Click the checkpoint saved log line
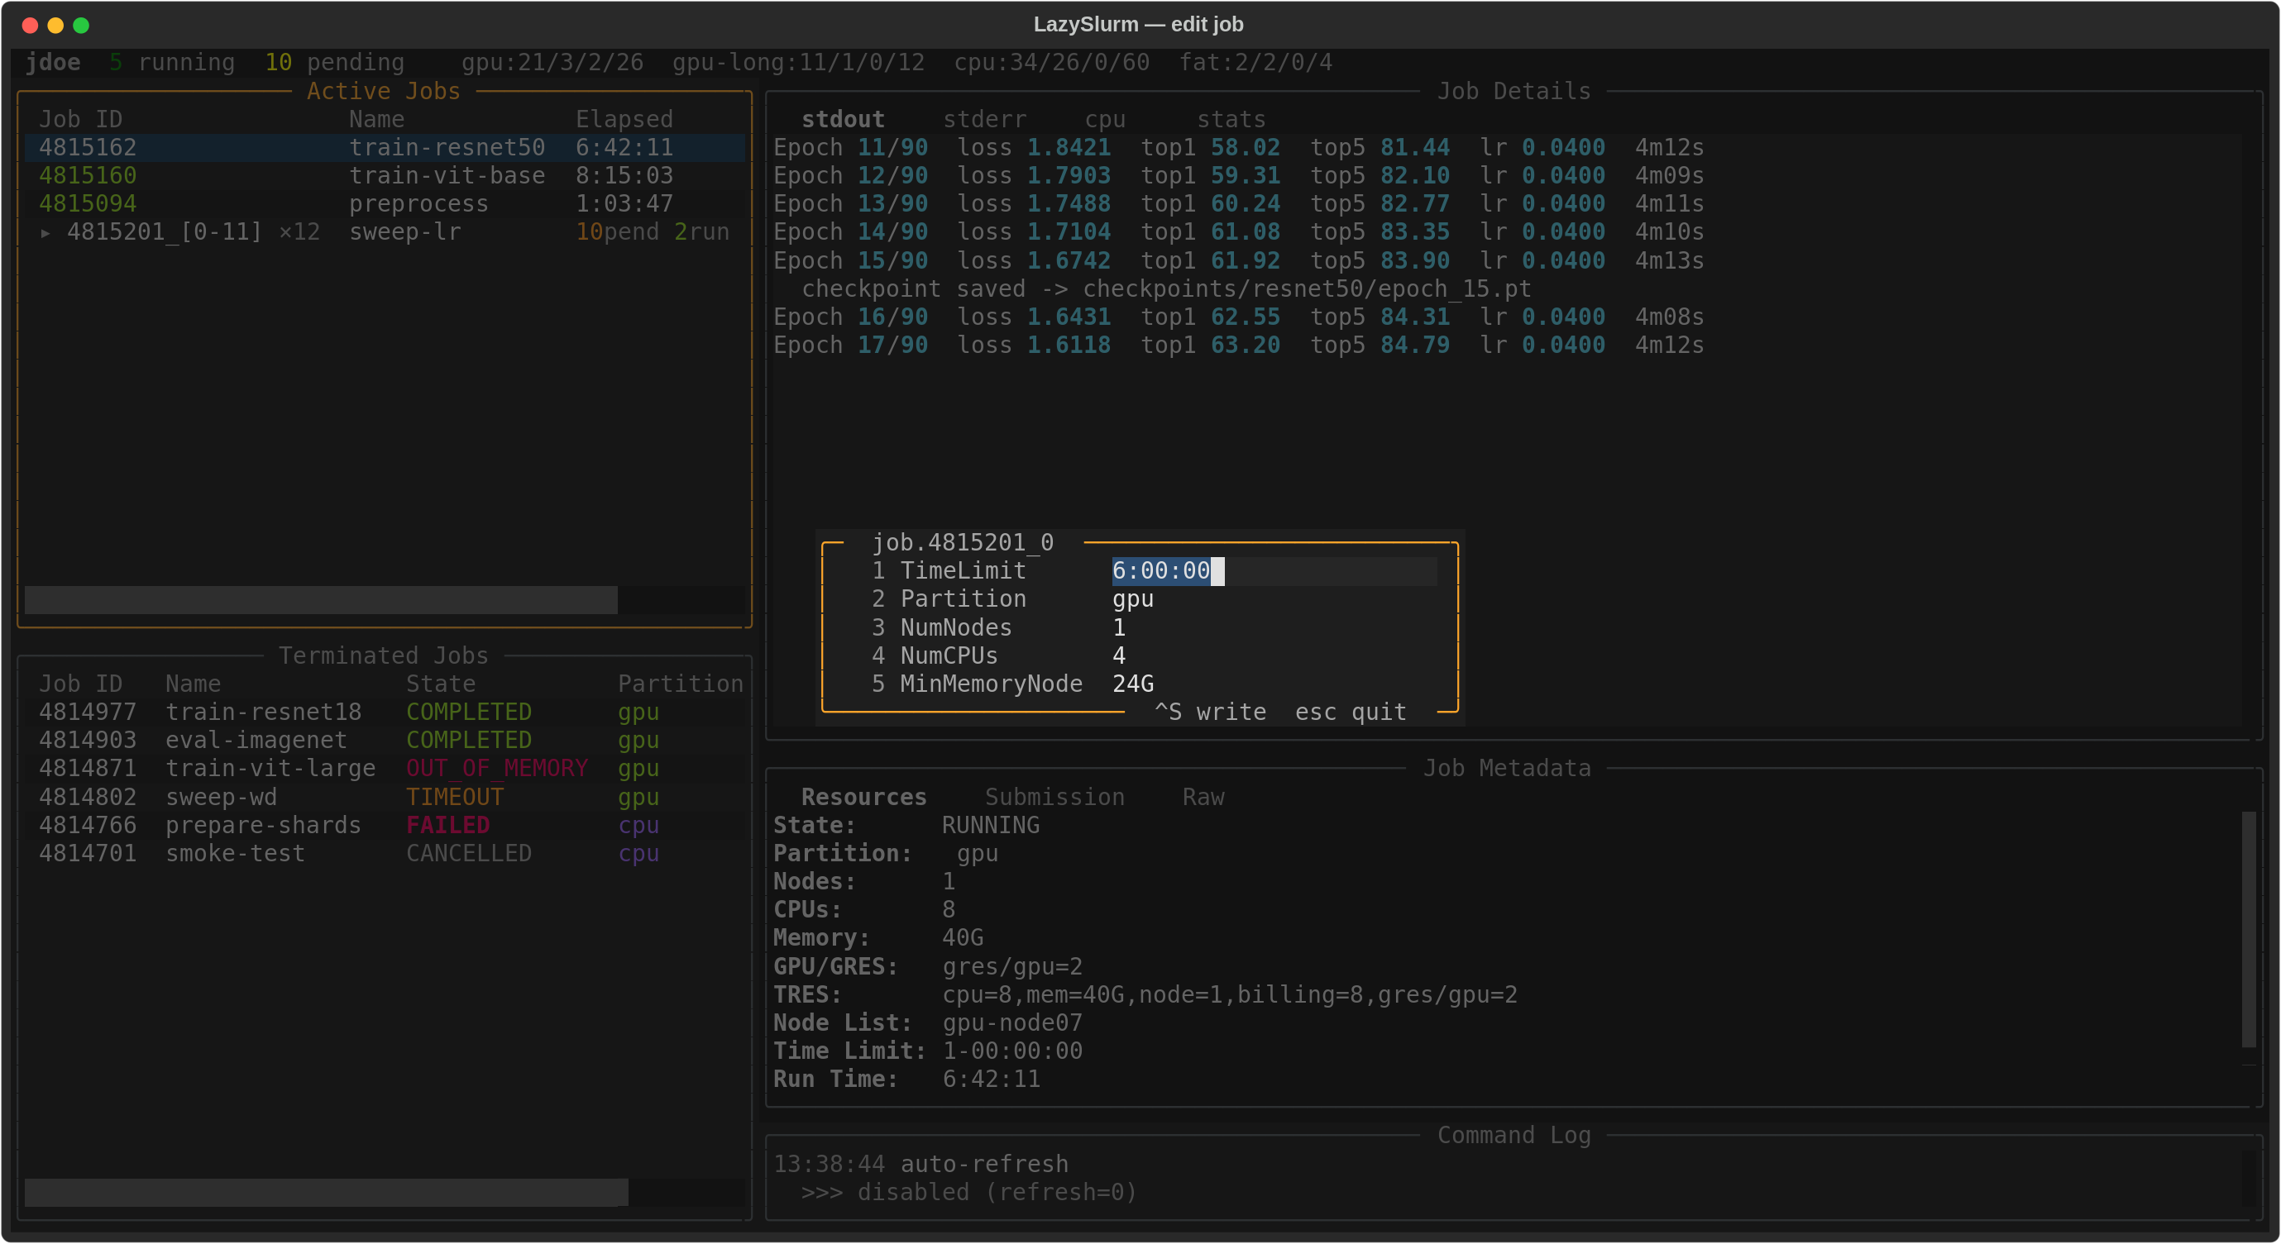The width and height of the screenshot is (2281, 1244). coord(1165,289)
